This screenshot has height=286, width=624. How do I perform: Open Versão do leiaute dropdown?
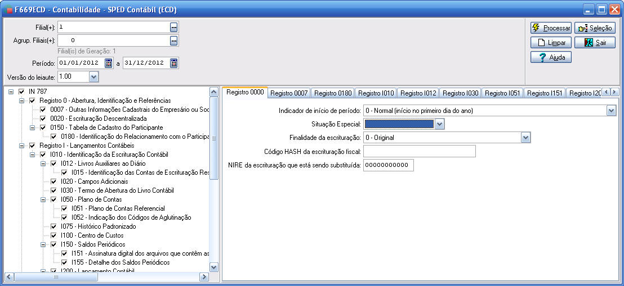(93, 76)
